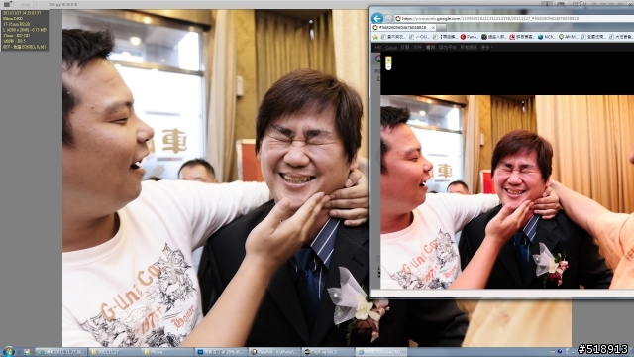Viewport: 634px width, 357px height.
Task: Switch to the Capture NX 2 taskbar button
Action: click(x=327, y=352)
